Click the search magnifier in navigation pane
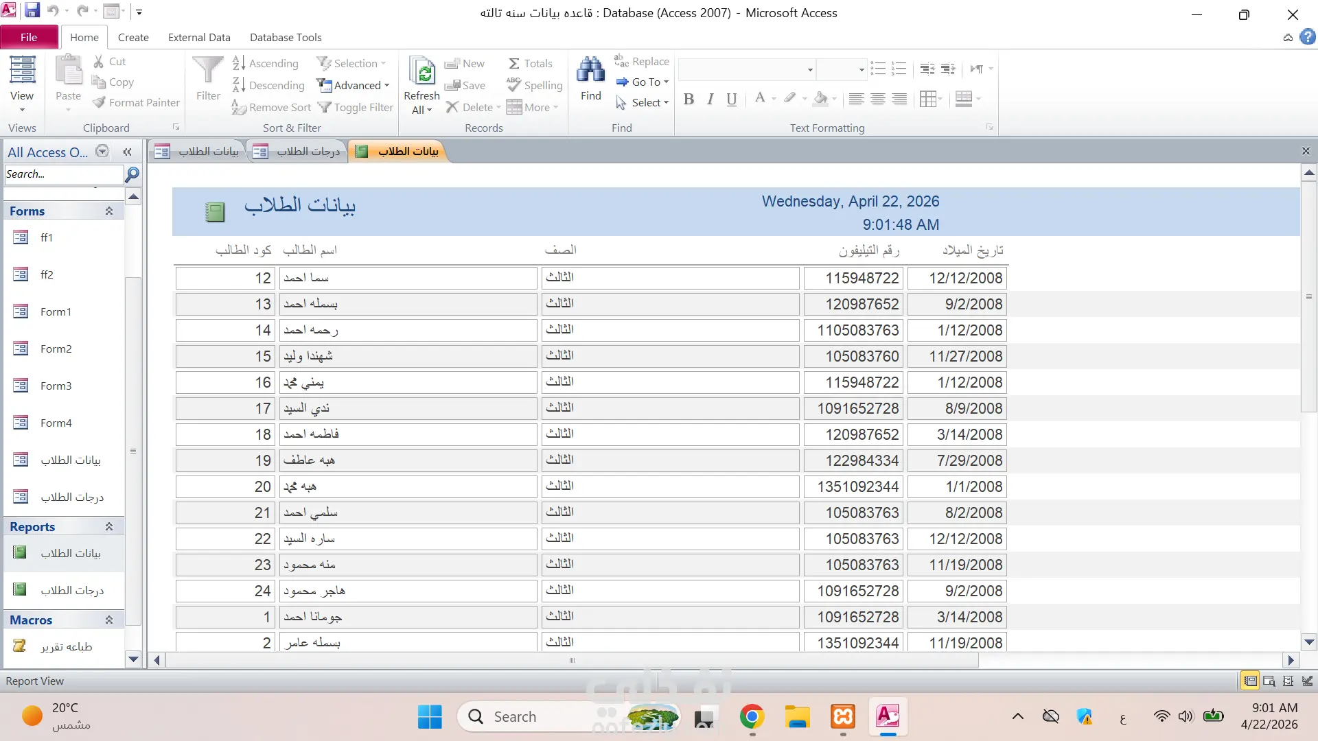Screen dimensions: 1318x741 pyautogui.click(x=132, y=174)
